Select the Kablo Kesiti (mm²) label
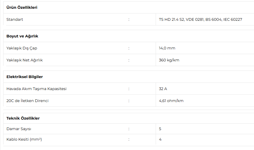This screenshot has width=254, height=150. coord(24,139)
